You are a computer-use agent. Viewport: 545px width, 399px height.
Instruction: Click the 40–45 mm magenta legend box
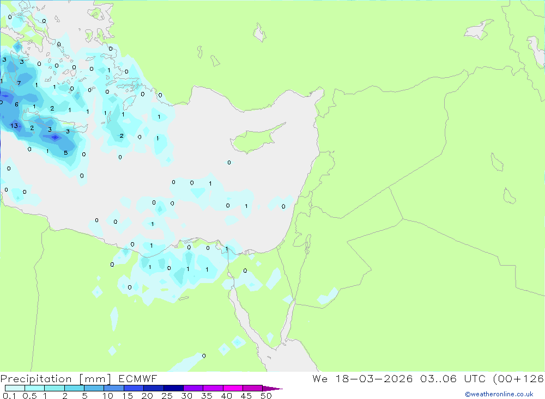tap(233, 388)
